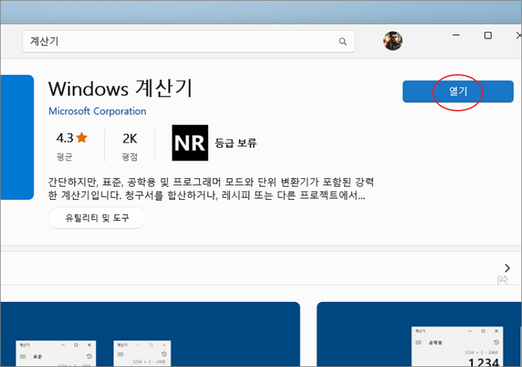
Task: Open the 공학용 mode calculator screenshot
Action: click(419, 334)
